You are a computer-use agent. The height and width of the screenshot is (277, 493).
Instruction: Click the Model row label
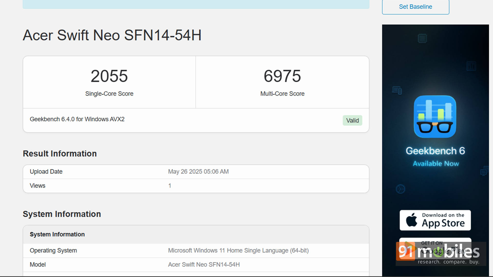[37, 265]
